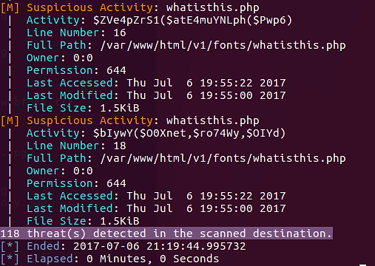Select the "Line Number: 18" line
The image size is (375, 266).
point(76,146)
